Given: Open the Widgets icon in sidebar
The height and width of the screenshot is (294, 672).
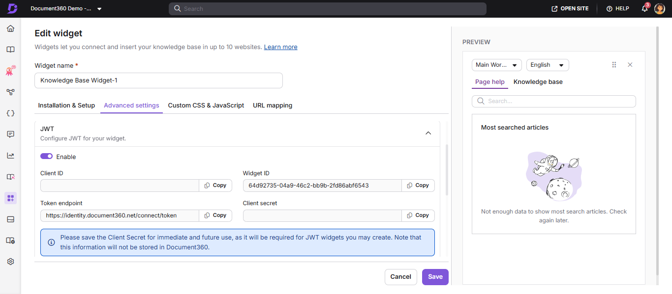Looking at the screenshot, I should [10, 198].
